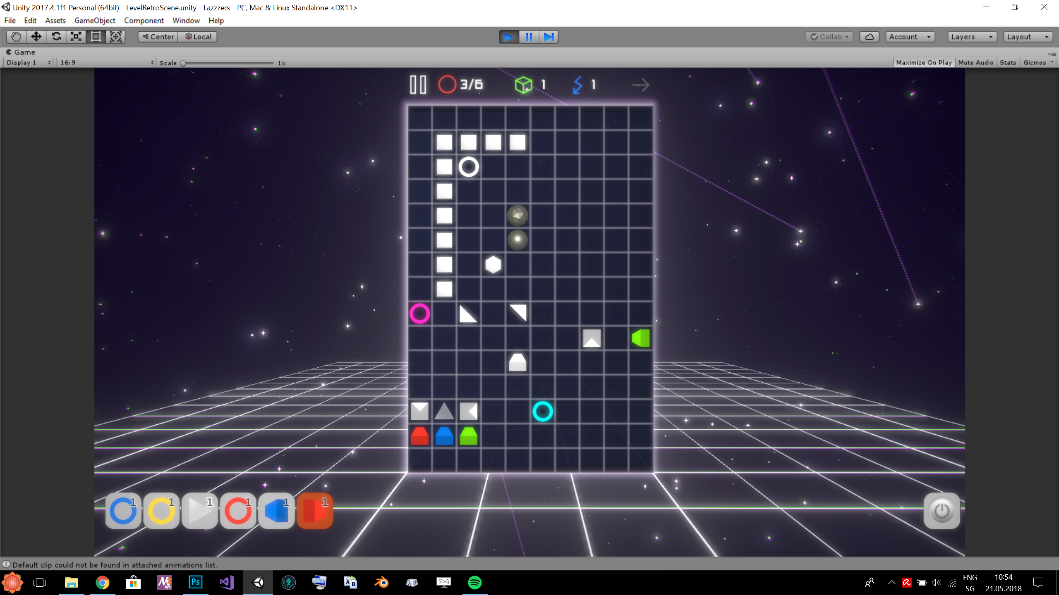Click the cloud services icon
Screen dimensions: 1059x595
[869, 37]
